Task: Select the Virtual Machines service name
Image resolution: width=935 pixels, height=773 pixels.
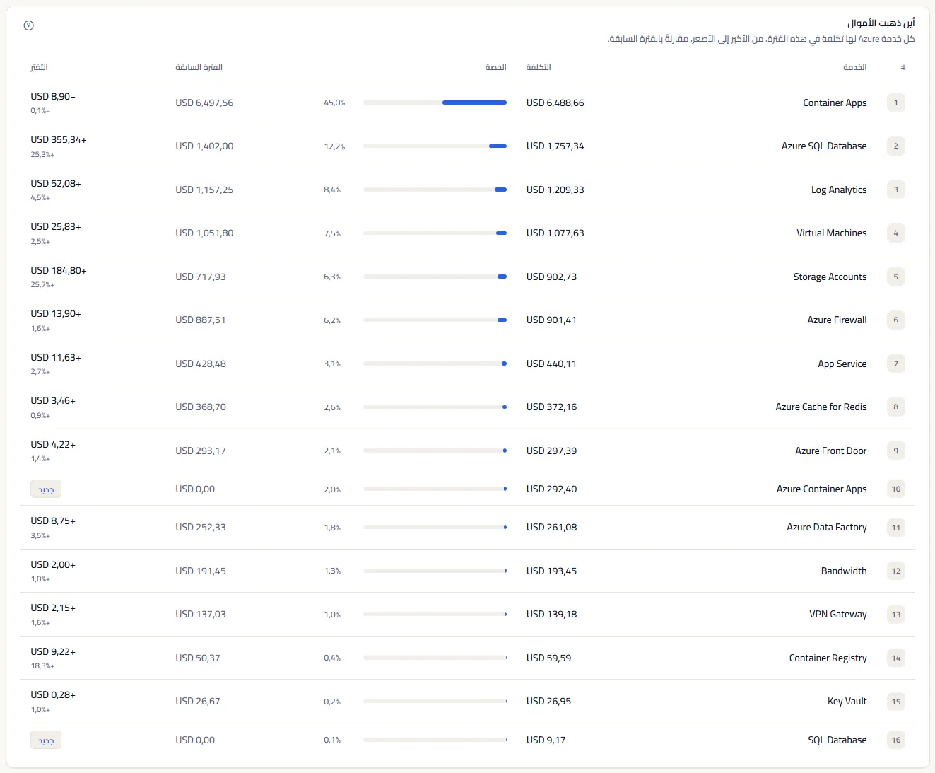Action: [x=832, y=233]
